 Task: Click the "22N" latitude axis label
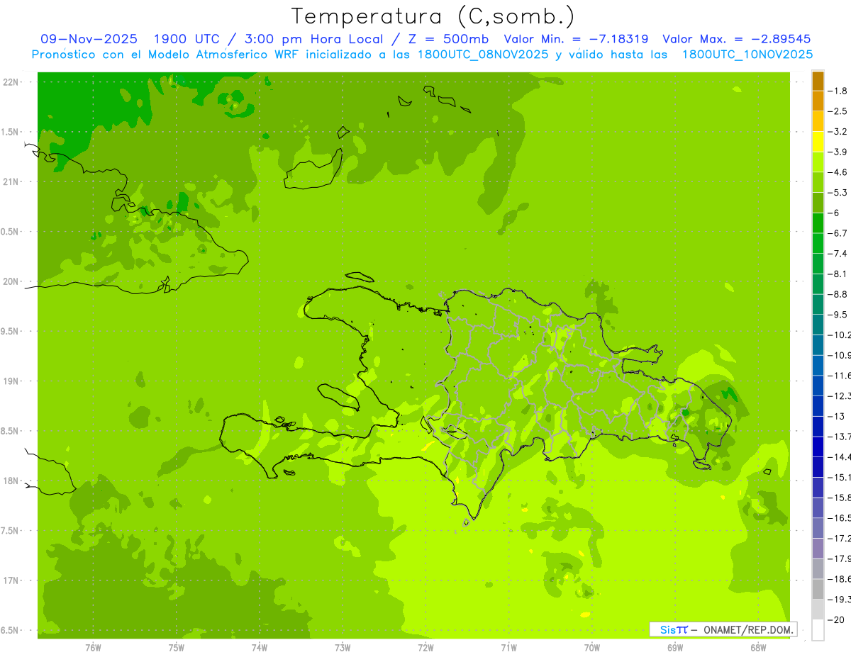click(x=10, y=82)
